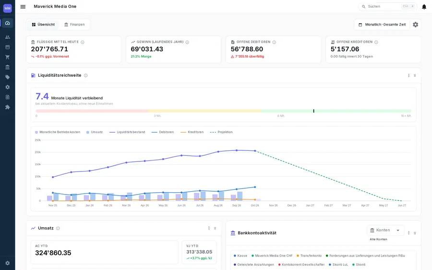
Task: Toggle Skonti LuL legend entry
Action: 338,265
